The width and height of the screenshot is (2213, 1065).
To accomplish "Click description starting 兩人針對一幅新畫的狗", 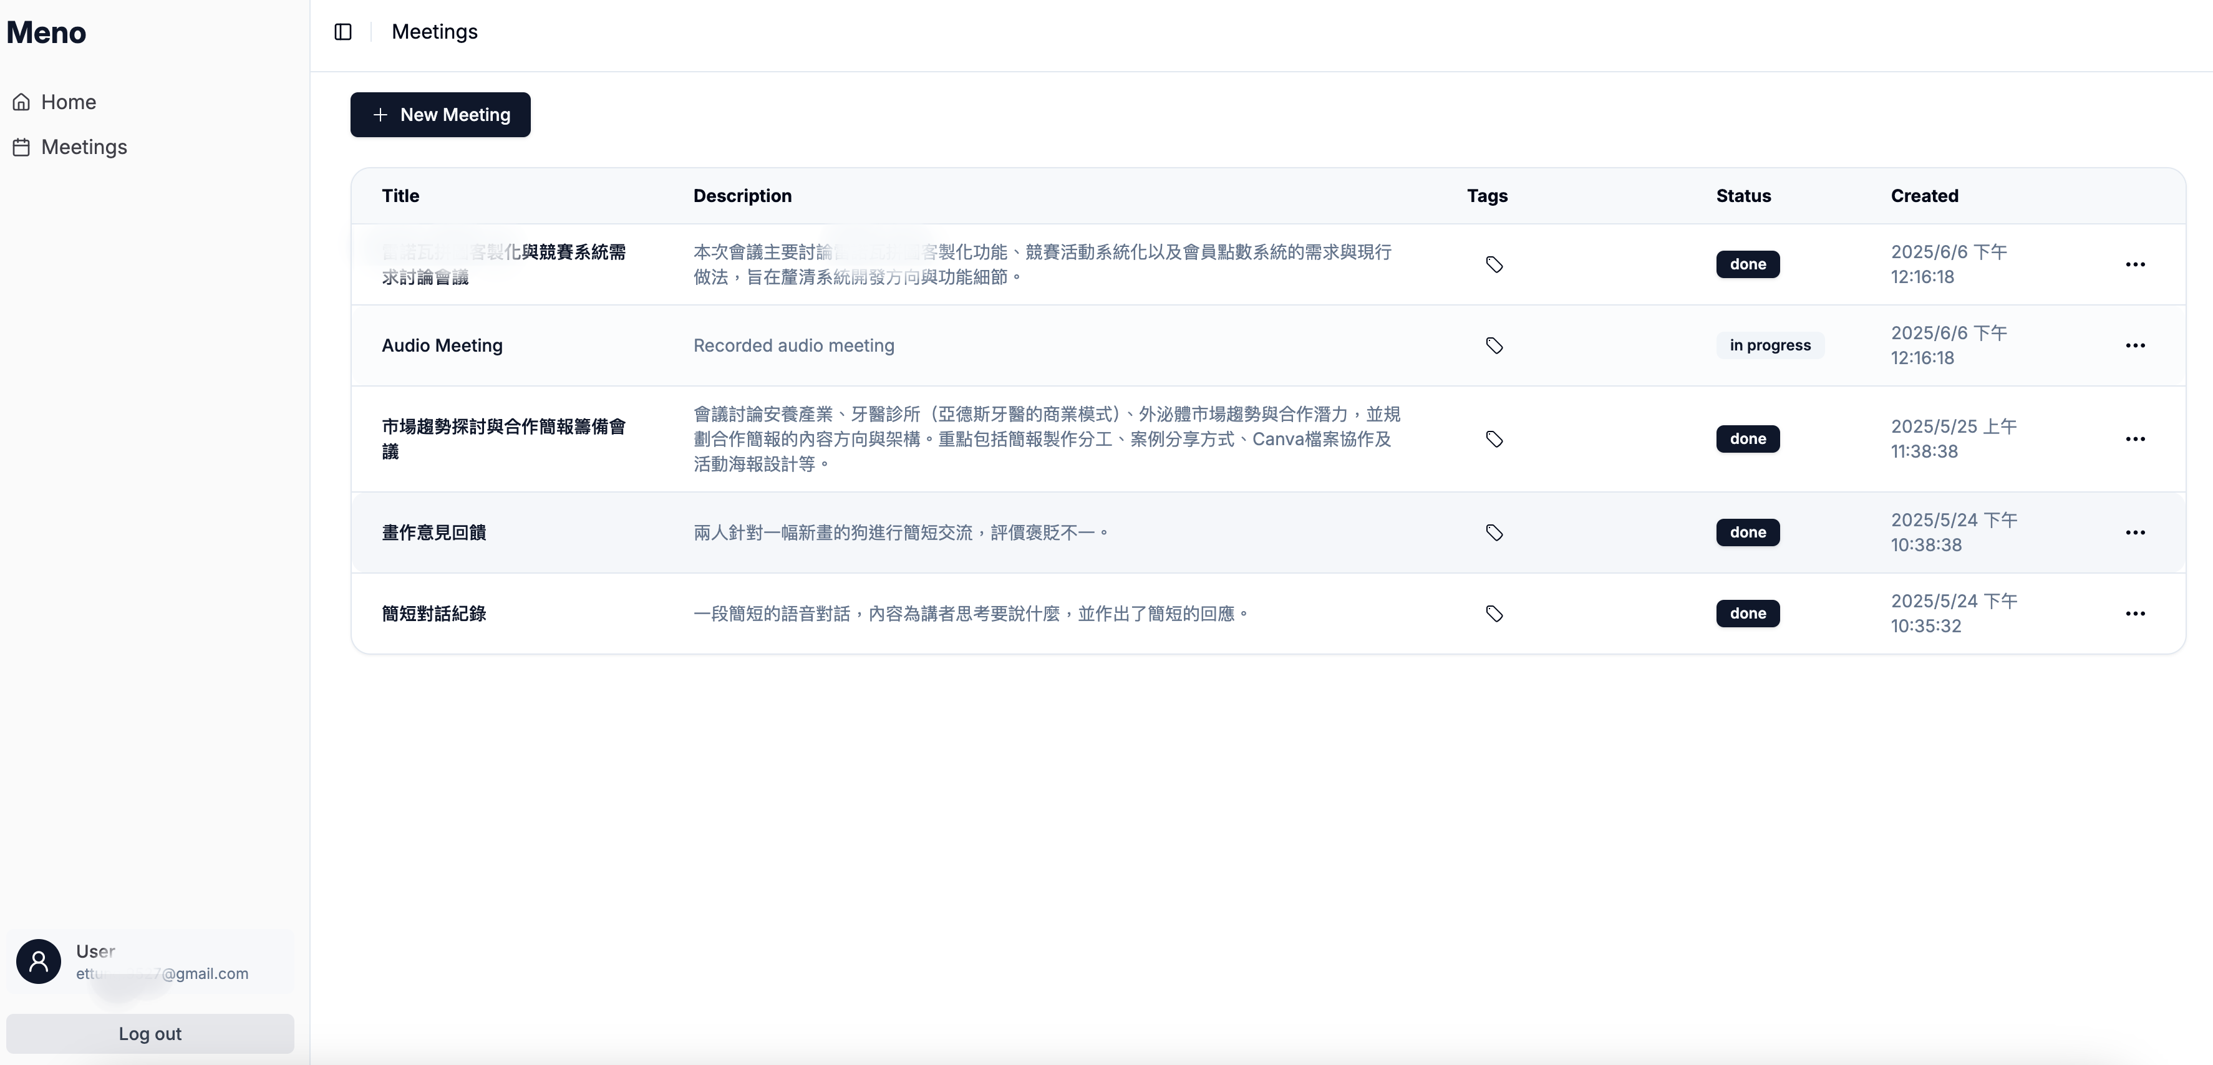I will pyautogui.click(x=901, y=532).
